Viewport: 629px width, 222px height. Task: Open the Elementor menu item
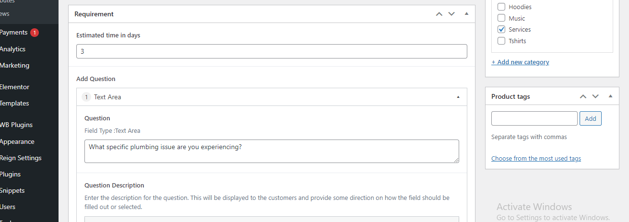click(14, 87)
